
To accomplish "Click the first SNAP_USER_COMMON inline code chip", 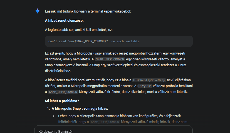I will pos(110,59).
